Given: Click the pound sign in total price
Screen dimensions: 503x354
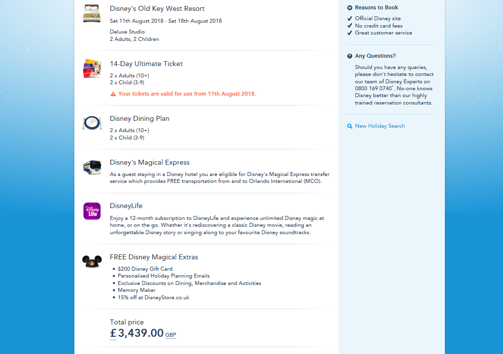Looking at the screenshot, I should (113, 333).
